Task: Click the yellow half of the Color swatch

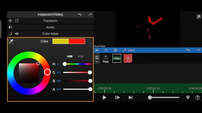Action: [x=61, y=41]
